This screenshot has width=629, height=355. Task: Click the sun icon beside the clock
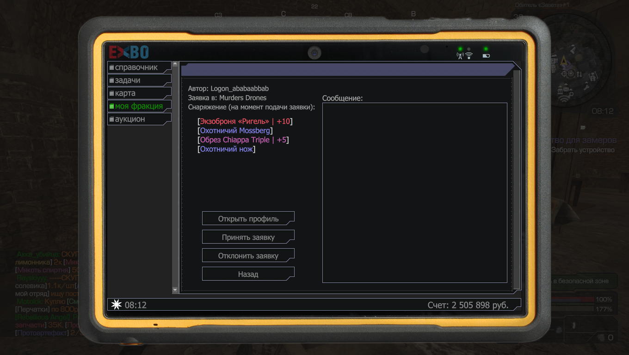coord(117,305)
